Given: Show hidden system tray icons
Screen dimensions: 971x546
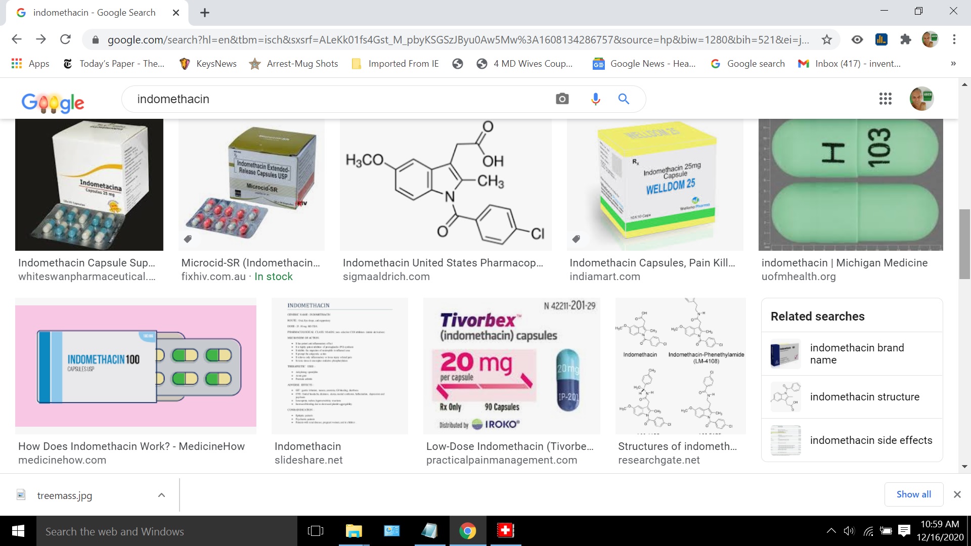Looking at the screenshot, I should pos(830,531).
